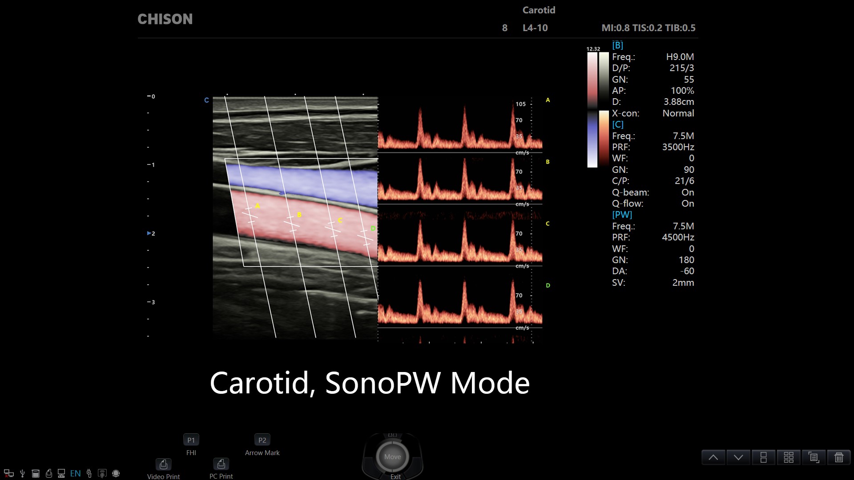Click the [PW] mode parameter header
Screen dimensions: 854x480
click(622, 215)
